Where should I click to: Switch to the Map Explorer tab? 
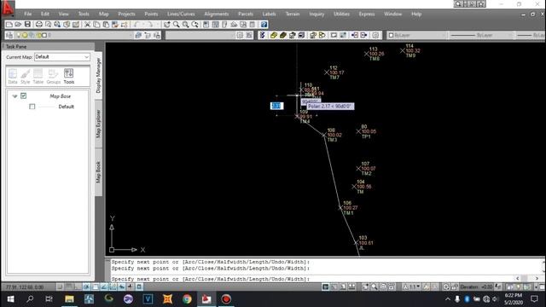pyautogui.click(x=99, y=124)
